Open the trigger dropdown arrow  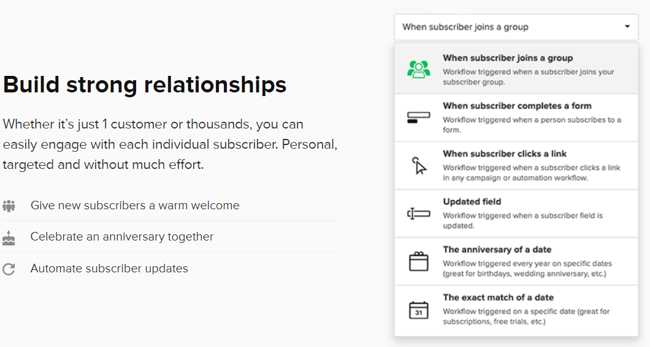coord(627,27)
